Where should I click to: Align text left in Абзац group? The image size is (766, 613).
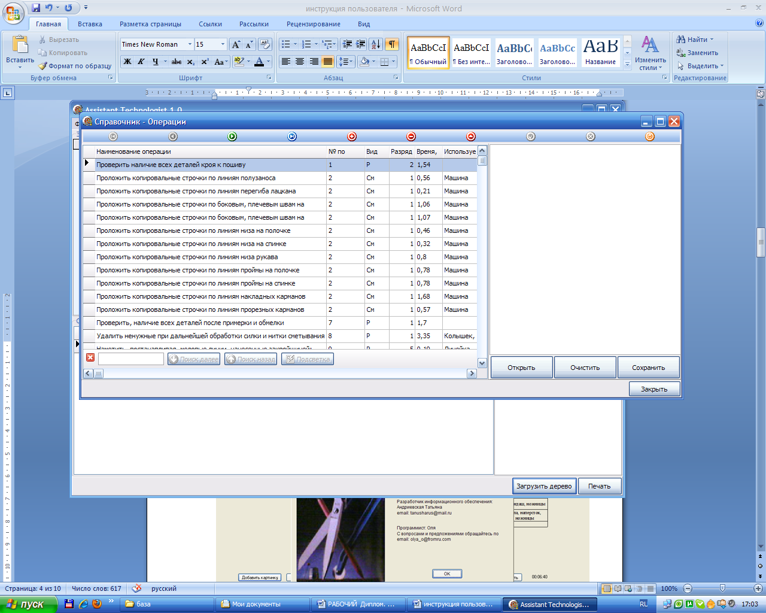tap(286, 62)
